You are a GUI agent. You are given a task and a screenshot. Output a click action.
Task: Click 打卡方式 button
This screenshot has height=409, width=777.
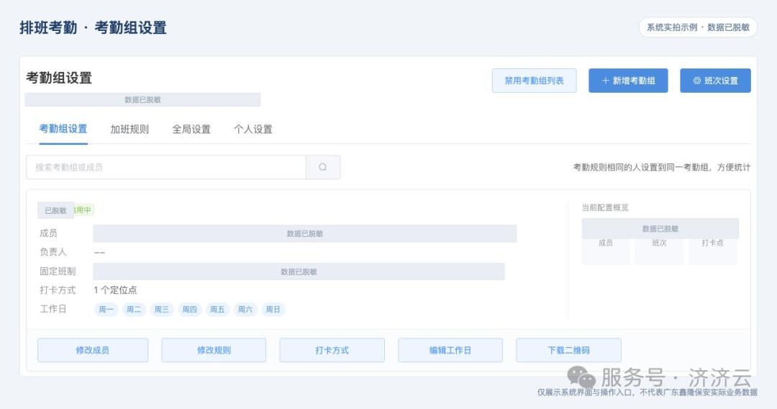[332, 350]
